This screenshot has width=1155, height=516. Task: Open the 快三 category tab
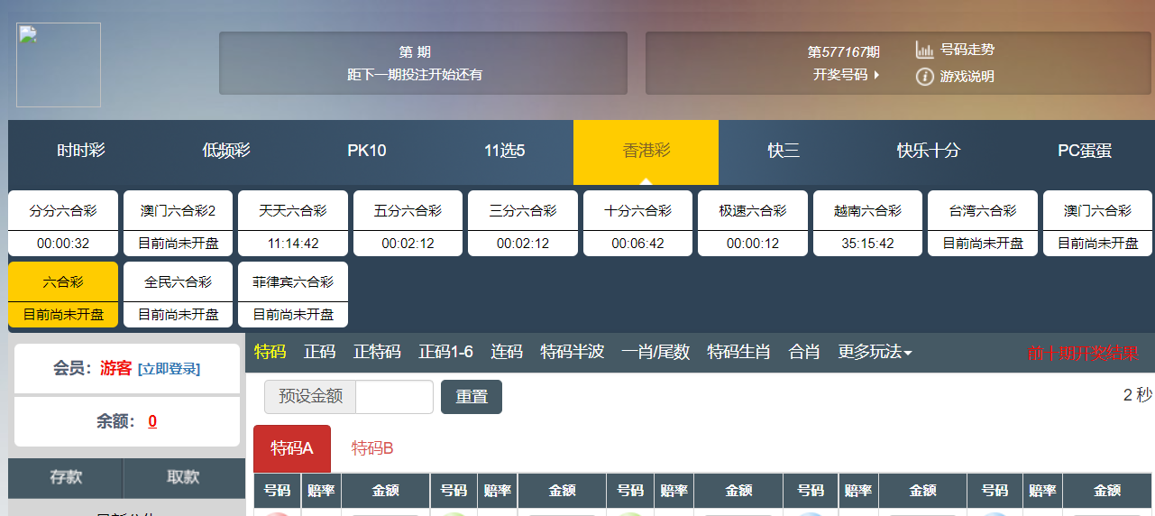click(784, 151)
